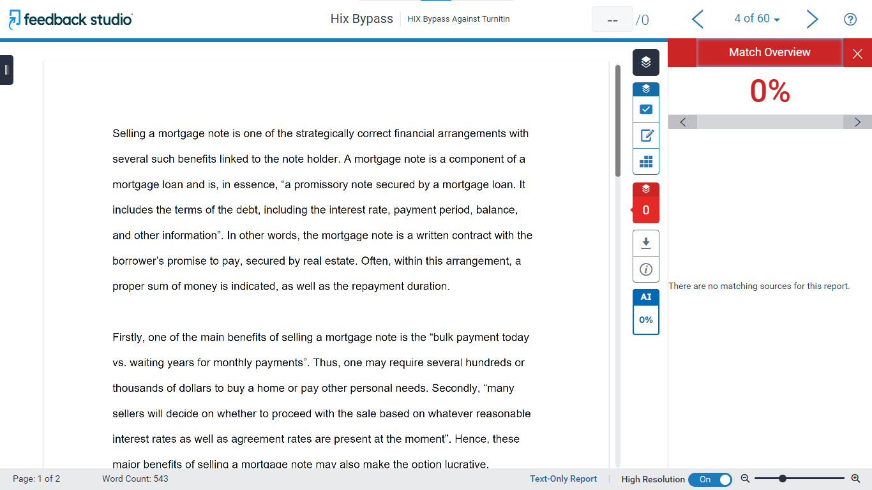Go to the next paper arrow
This screenshot has width=872, height=490.
[x=812, y=19]
